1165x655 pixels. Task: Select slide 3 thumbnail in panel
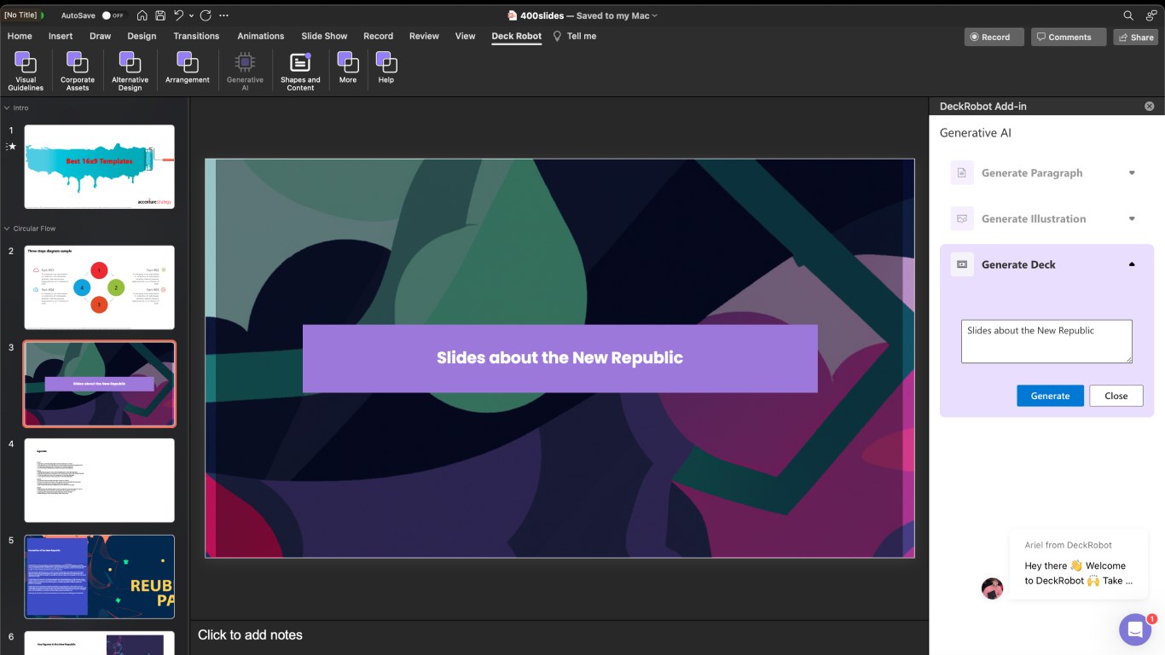click(100, 384)
